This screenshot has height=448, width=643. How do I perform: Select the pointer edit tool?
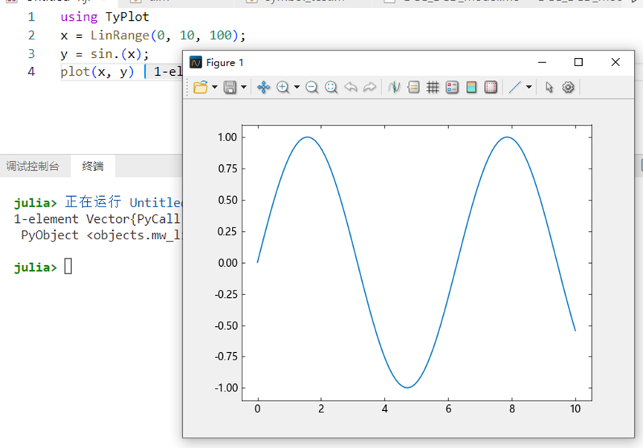(549, 87)
